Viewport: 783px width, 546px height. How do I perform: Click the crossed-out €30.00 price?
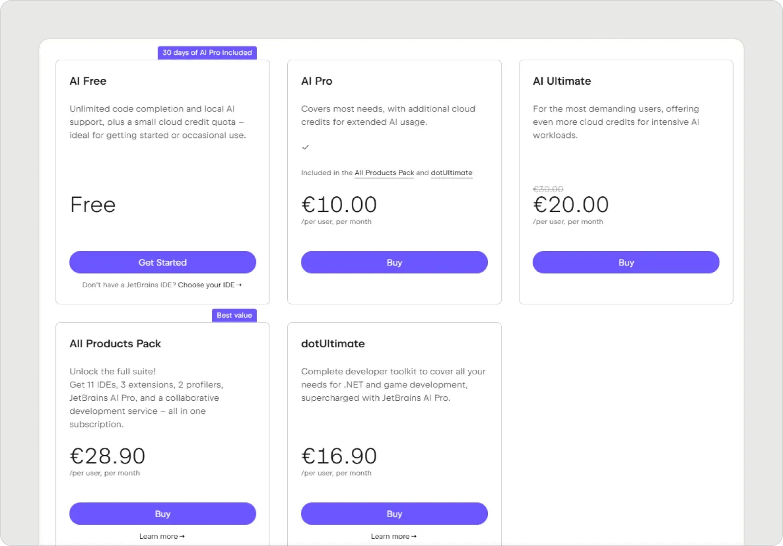coord(548,189)
